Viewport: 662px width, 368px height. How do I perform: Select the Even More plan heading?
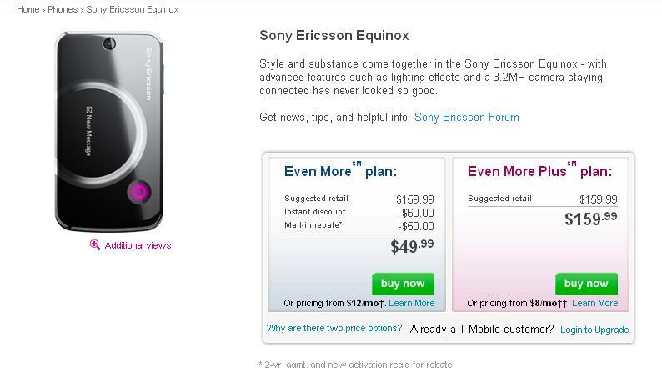point(340,171)
